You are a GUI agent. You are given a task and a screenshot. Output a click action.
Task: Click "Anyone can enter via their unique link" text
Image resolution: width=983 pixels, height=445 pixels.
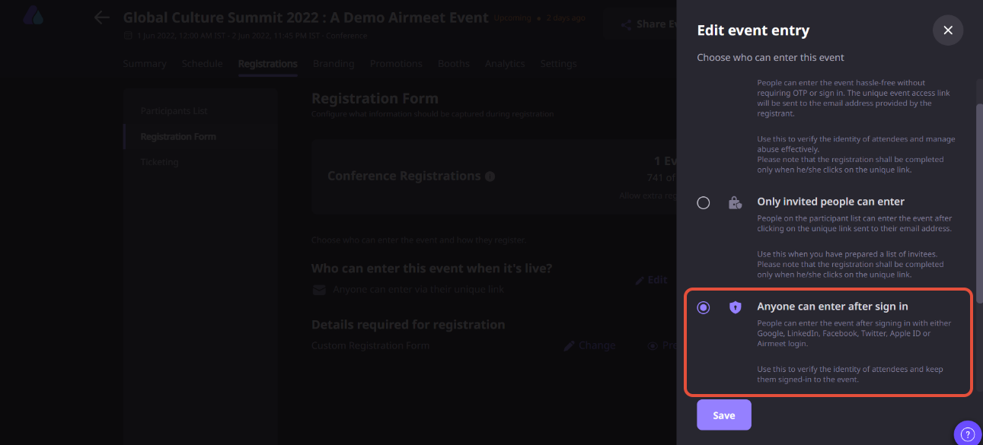point(419,290)
